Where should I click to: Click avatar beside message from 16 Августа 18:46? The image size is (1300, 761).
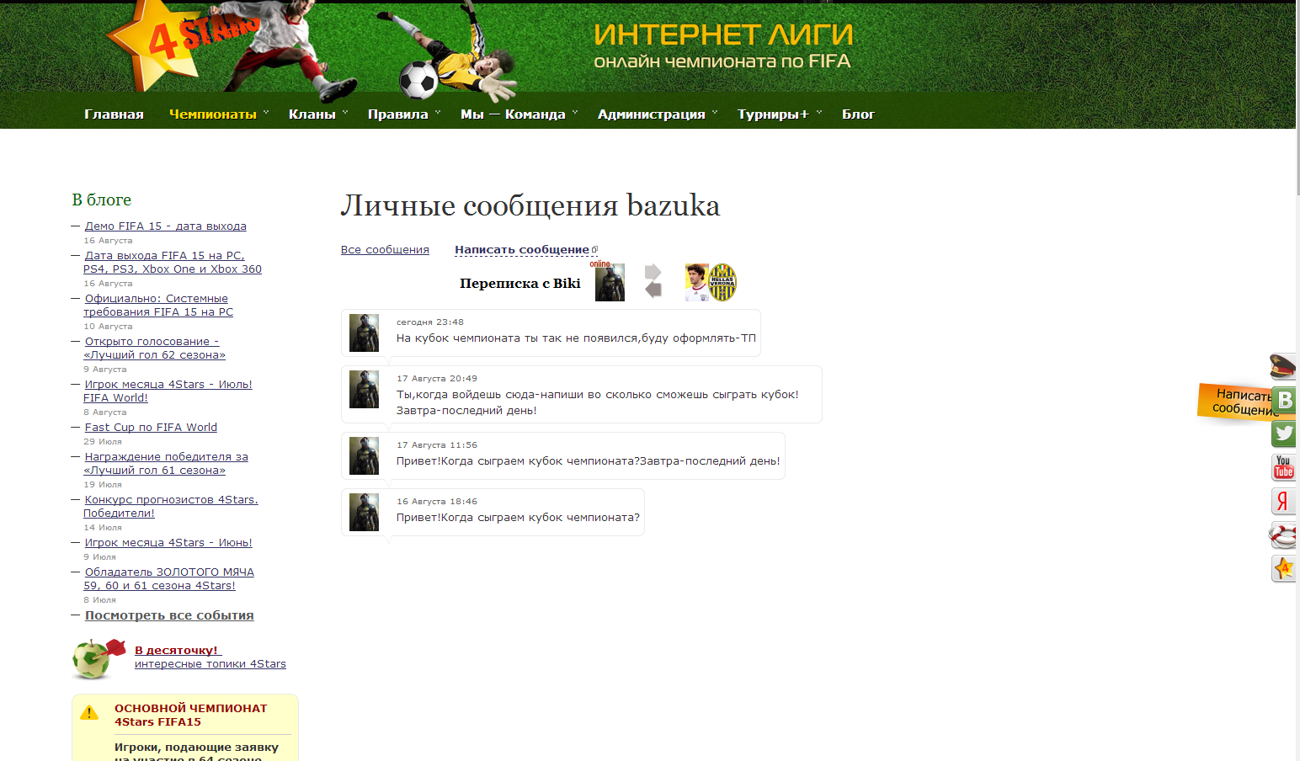(364, 513)
